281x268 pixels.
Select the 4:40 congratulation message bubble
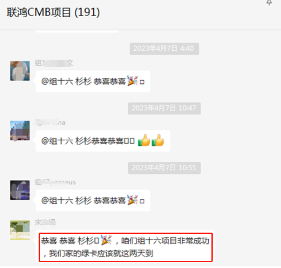(x=93, y=81)
